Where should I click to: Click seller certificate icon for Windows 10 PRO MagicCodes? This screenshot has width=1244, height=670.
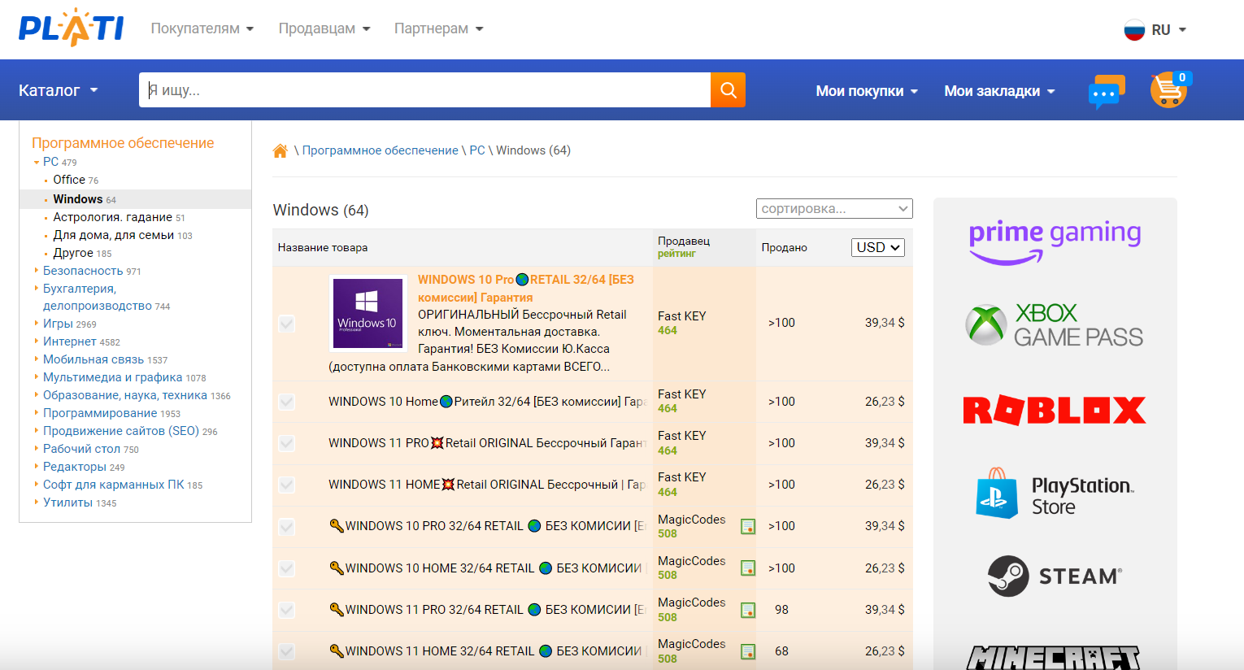pos(748,527)
